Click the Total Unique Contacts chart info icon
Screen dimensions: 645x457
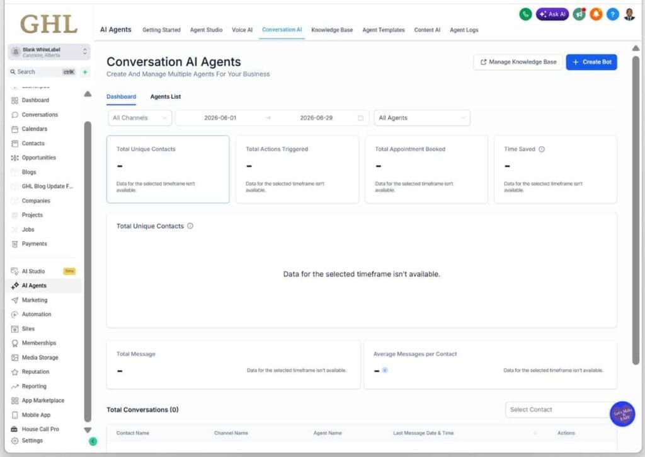tap(190, 226)
